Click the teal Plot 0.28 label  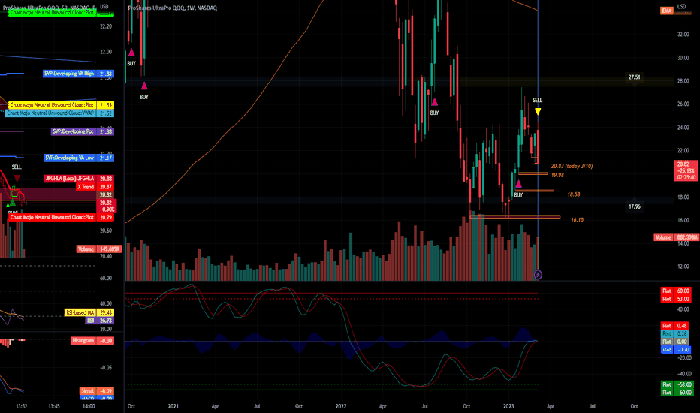[x=676, y=334]
